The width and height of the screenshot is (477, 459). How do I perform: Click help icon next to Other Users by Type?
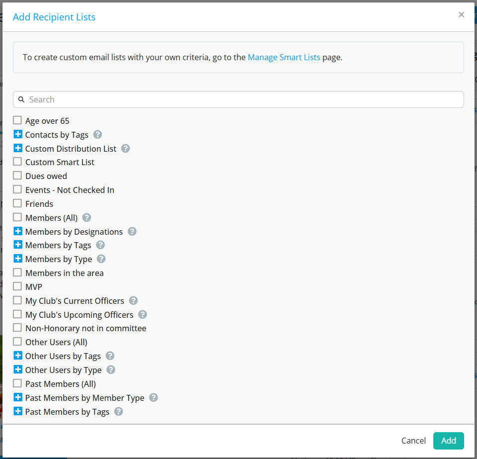click(111, 370)
